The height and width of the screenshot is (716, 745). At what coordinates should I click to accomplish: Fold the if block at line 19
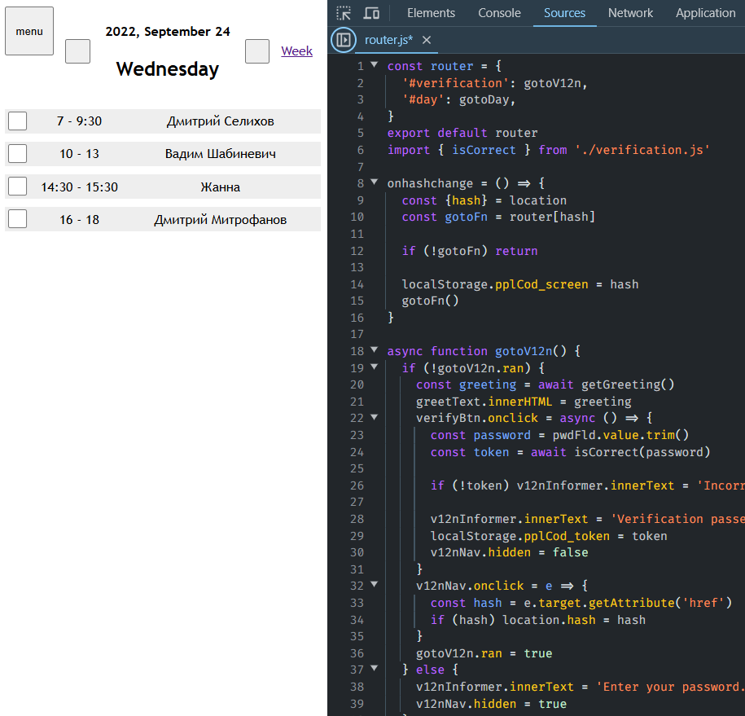pyautogui.click(x=375, y=367)
